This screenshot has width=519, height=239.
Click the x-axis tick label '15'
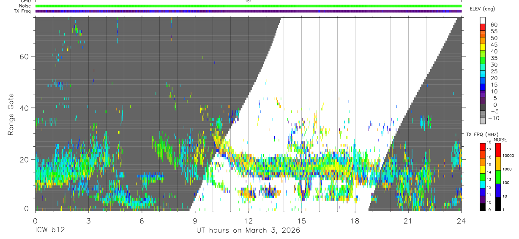(x=302, y=220)
